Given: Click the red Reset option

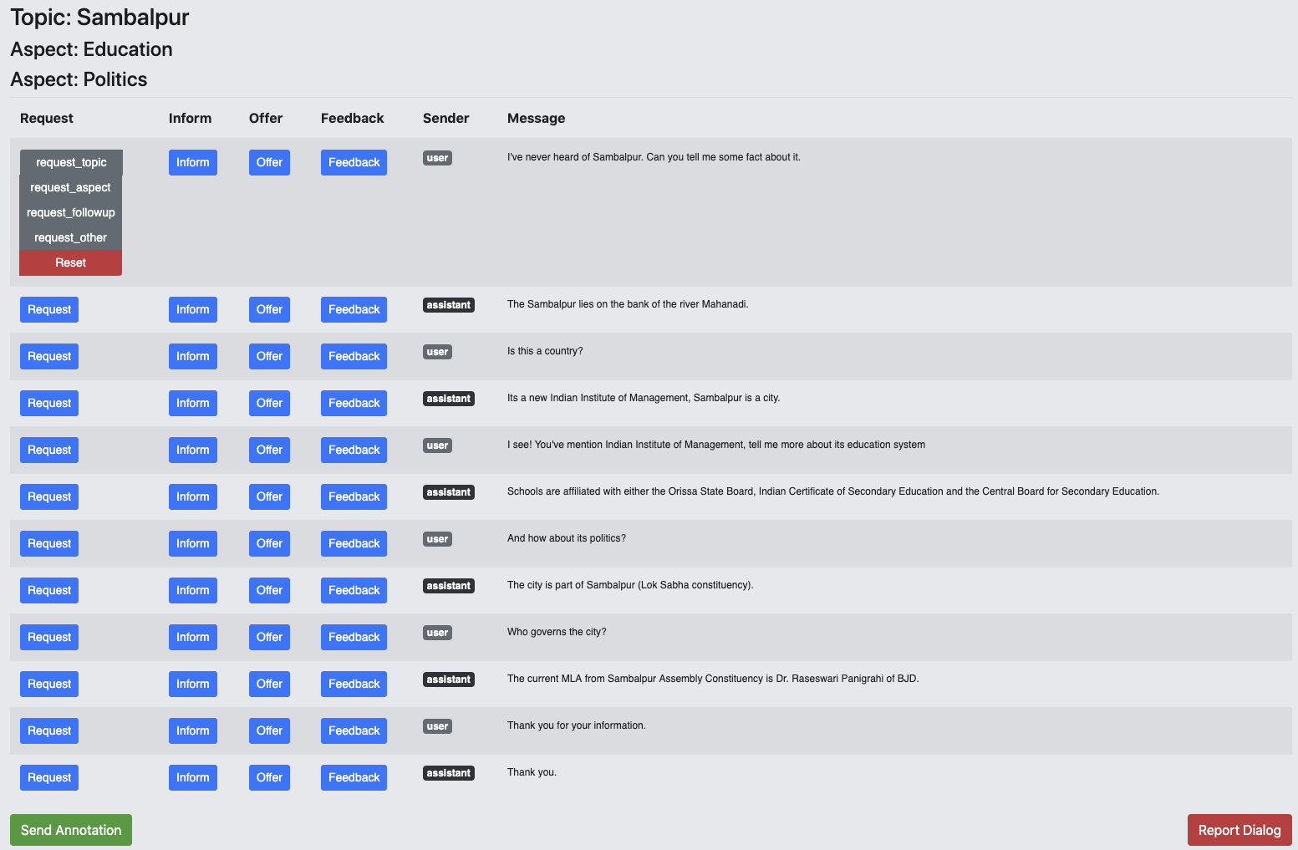Looking at the screenshot, I should tap(71, 262).
